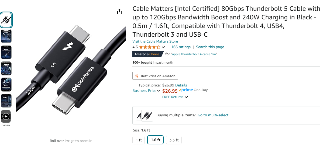Select the second product image thumbnail
320x146 pixels.
[6, 36]
